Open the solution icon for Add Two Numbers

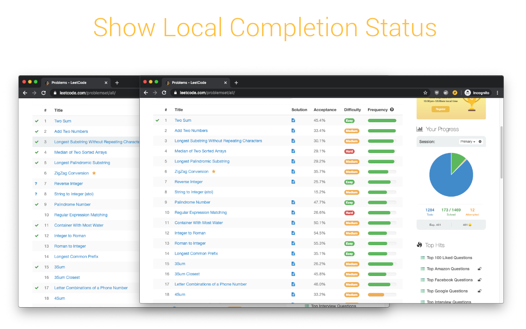pos(293,131)
